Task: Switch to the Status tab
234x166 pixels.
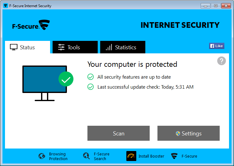Action: [27, 47]
